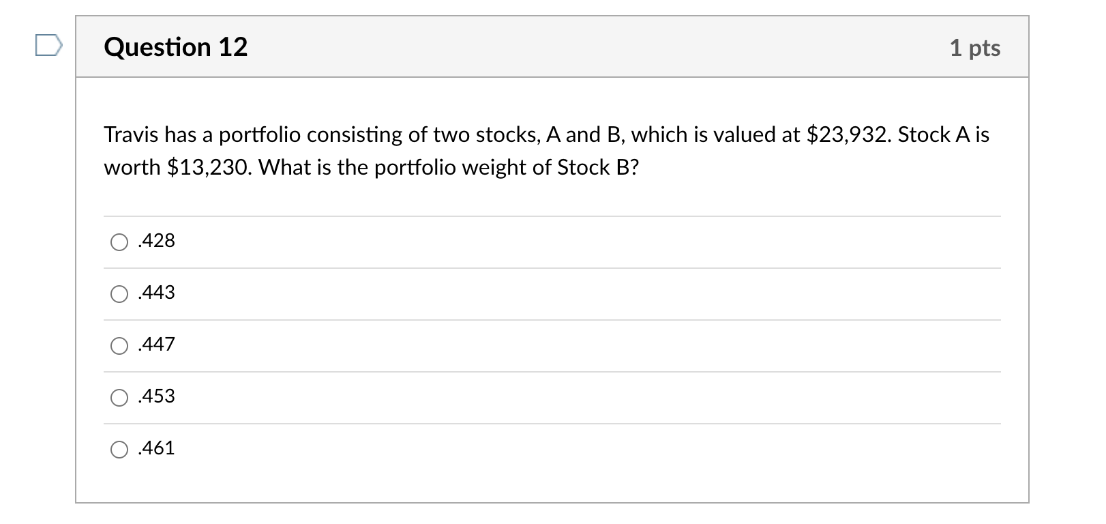The image size is (1106, 524).
Task: Choose the .453 radio button
Action: click(120, 397)
